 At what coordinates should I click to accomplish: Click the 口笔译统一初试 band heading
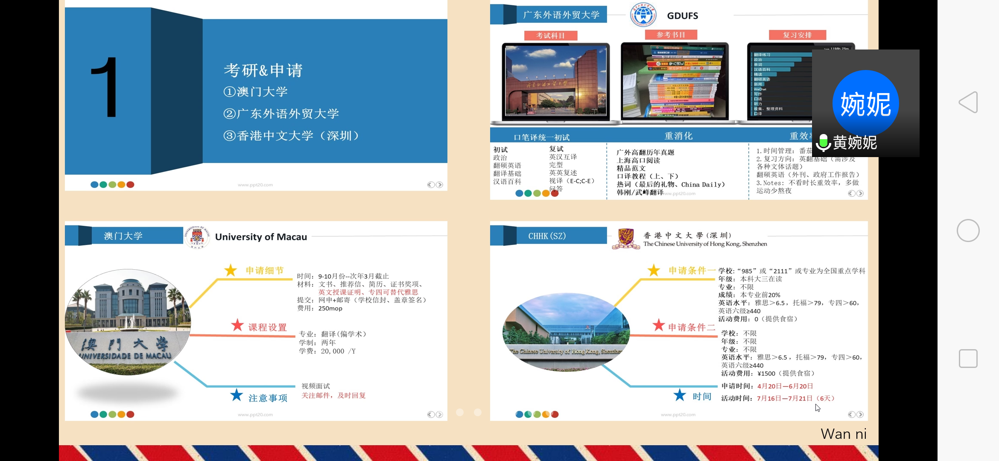click(541, 137)
